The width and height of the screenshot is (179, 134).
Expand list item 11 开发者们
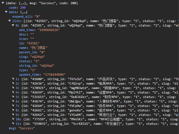pos(13,123)
